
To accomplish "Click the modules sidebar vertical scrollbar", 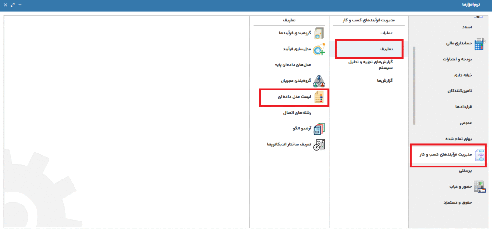I will (413, 86).
